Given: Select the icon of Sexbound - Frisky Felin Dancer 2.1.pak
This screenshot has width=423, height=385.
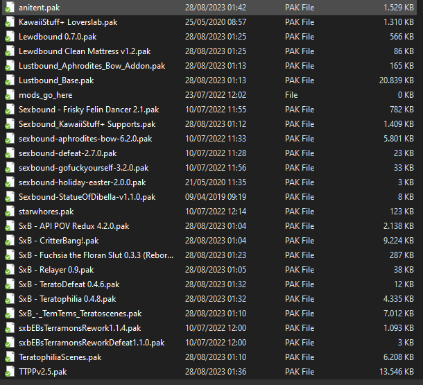Looking at the screenshot, I should (10, 110).
